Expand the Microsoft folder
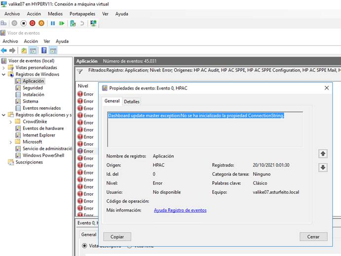 (x=11, y=142)
